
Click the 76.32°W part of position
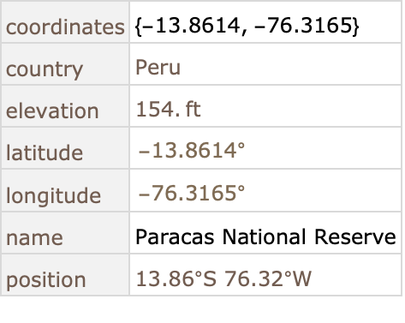(268, 278)
